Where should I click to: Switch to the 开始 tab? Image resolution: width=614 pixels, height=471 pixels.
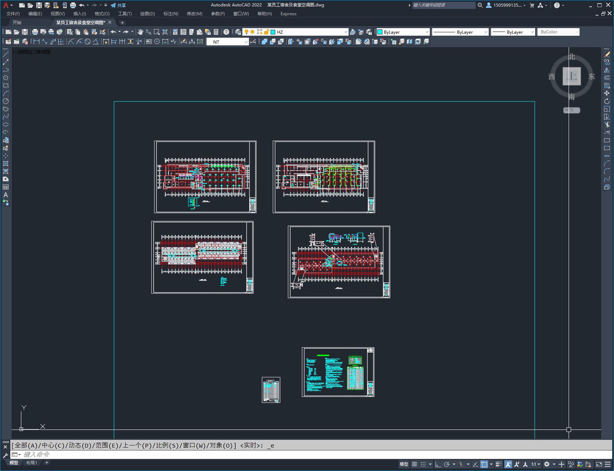click(17, 22)
